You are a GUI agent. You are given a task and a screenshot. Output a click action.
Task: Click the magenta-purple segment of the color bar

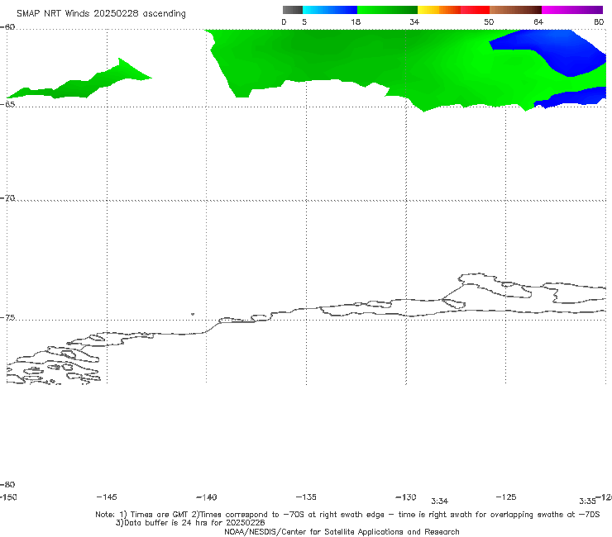tap(572, 10)
